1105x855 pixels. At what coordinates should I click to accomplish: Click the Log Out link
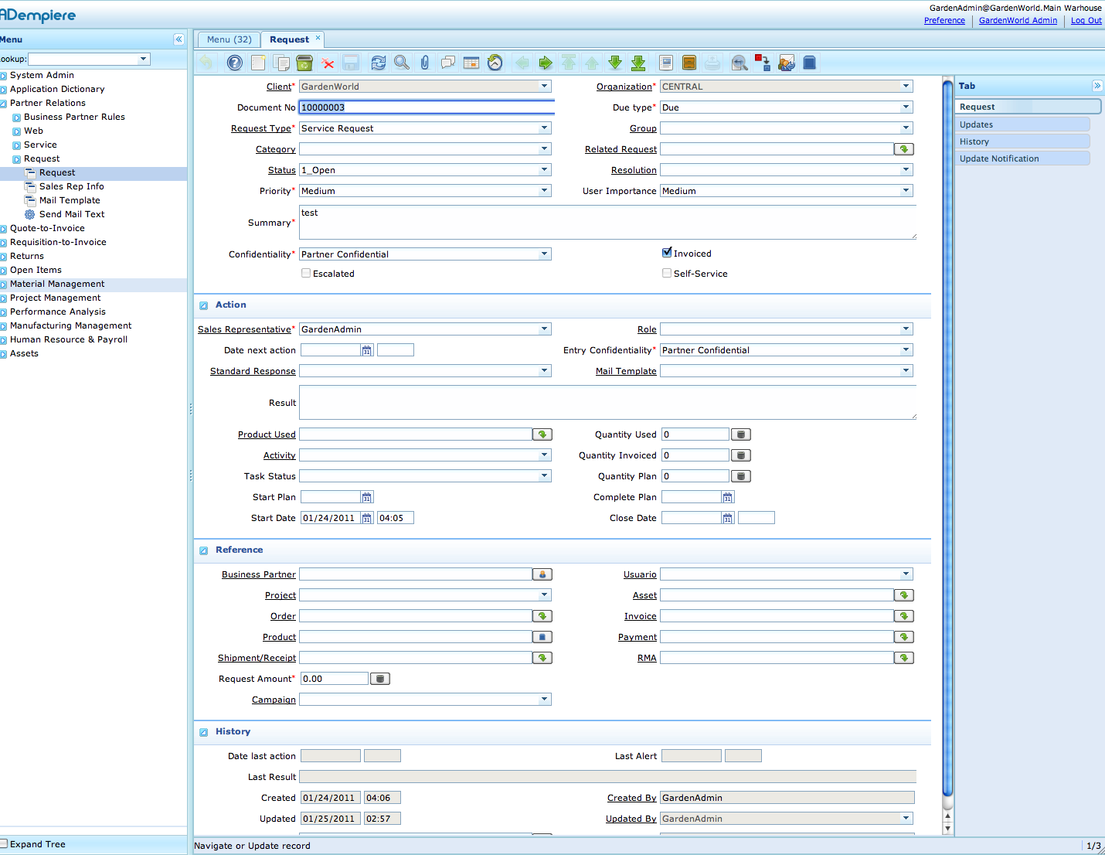tap(1086, 21)
